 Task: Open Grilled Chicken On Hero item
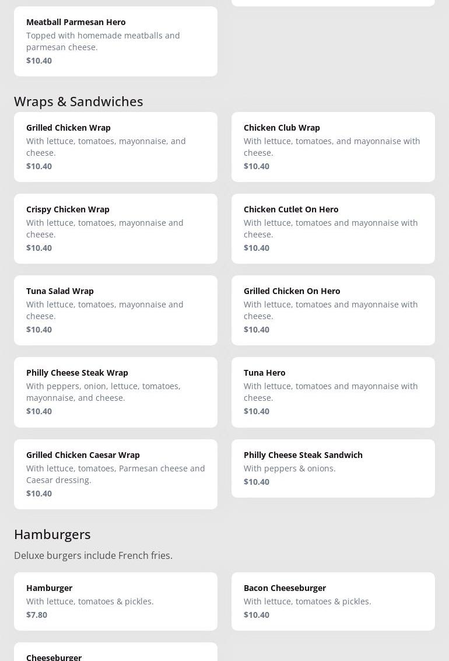point(333,310)
